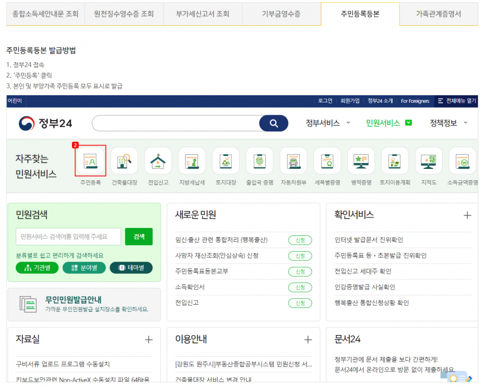Open 주민등록표 등·초본발급 진위확인
487x387 pixels.
coord(380,255)
